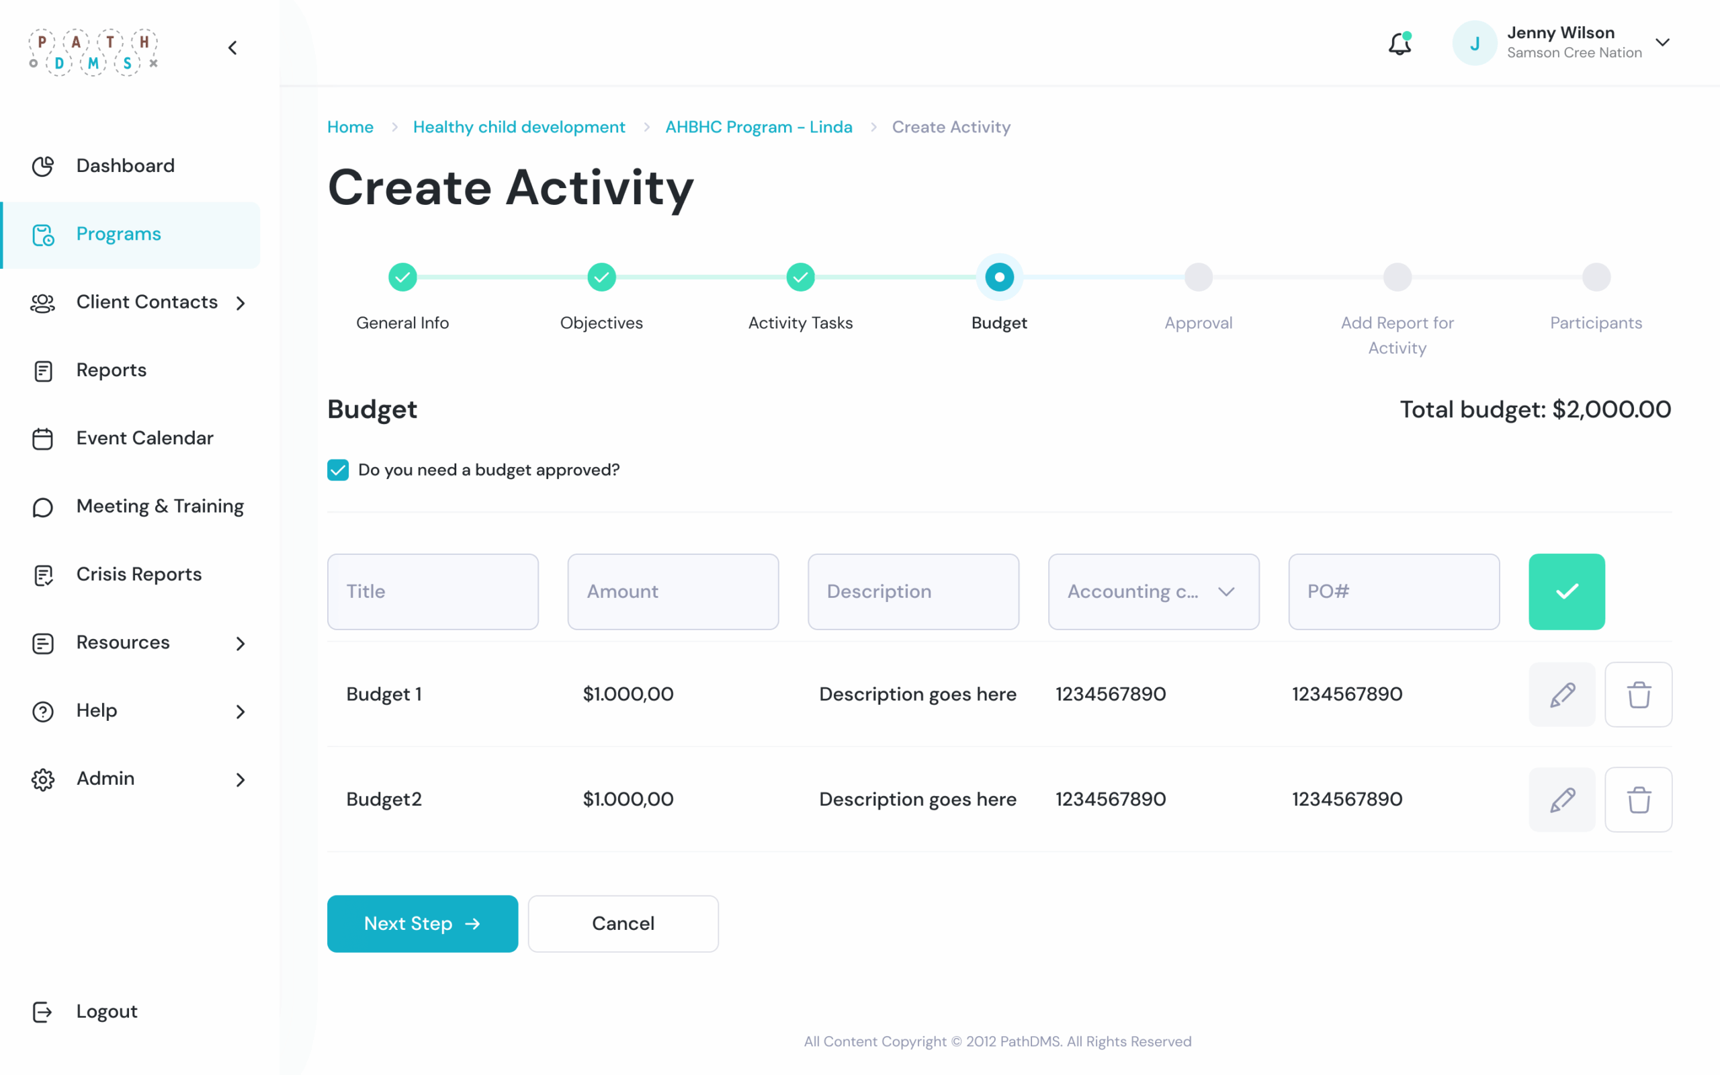Screen dimensions: 1720x1075
Task: Edit Budget2 with pencil icon
Action: [x=1562, y=800]
